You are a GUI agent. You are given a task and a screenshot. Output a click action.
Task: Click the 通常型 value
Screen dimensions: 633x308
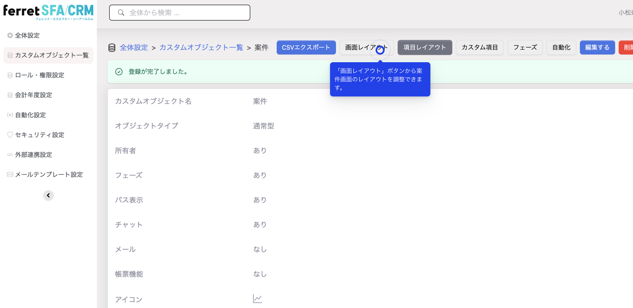[263, 126]
